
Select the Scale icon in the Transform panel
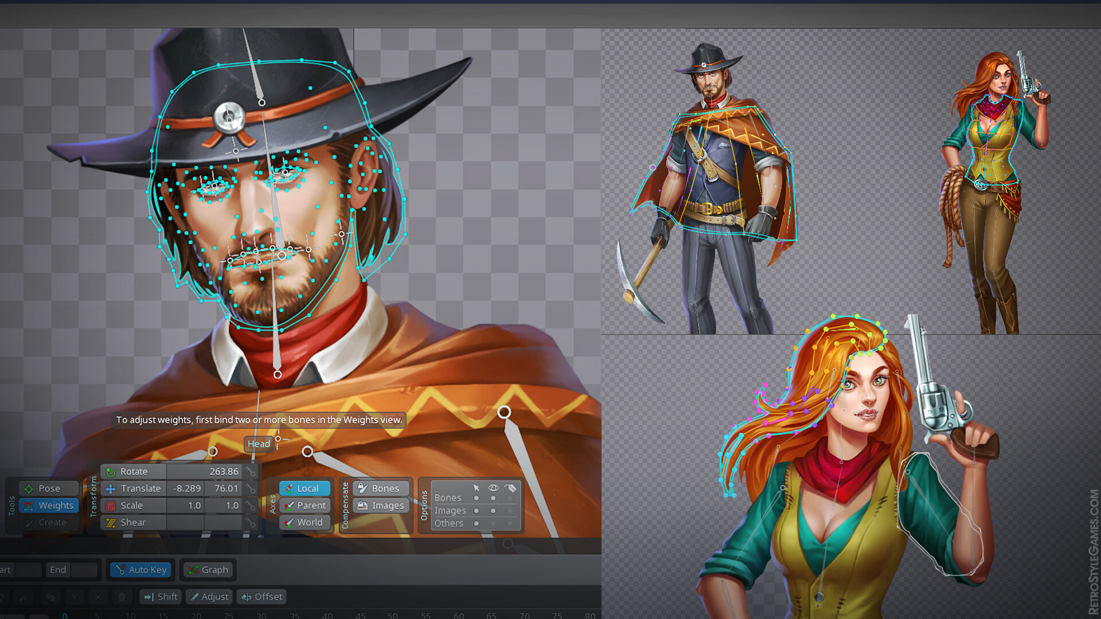(111, 506)
